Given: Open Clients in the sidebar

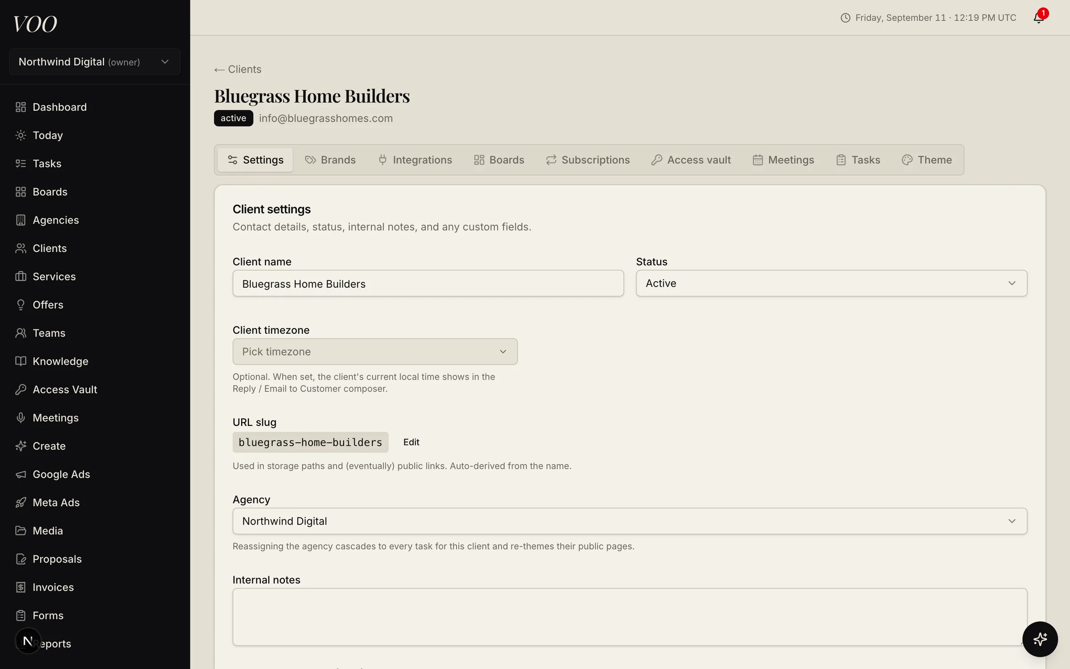Looking at the screenshot, I should click(x=95, y=248).
